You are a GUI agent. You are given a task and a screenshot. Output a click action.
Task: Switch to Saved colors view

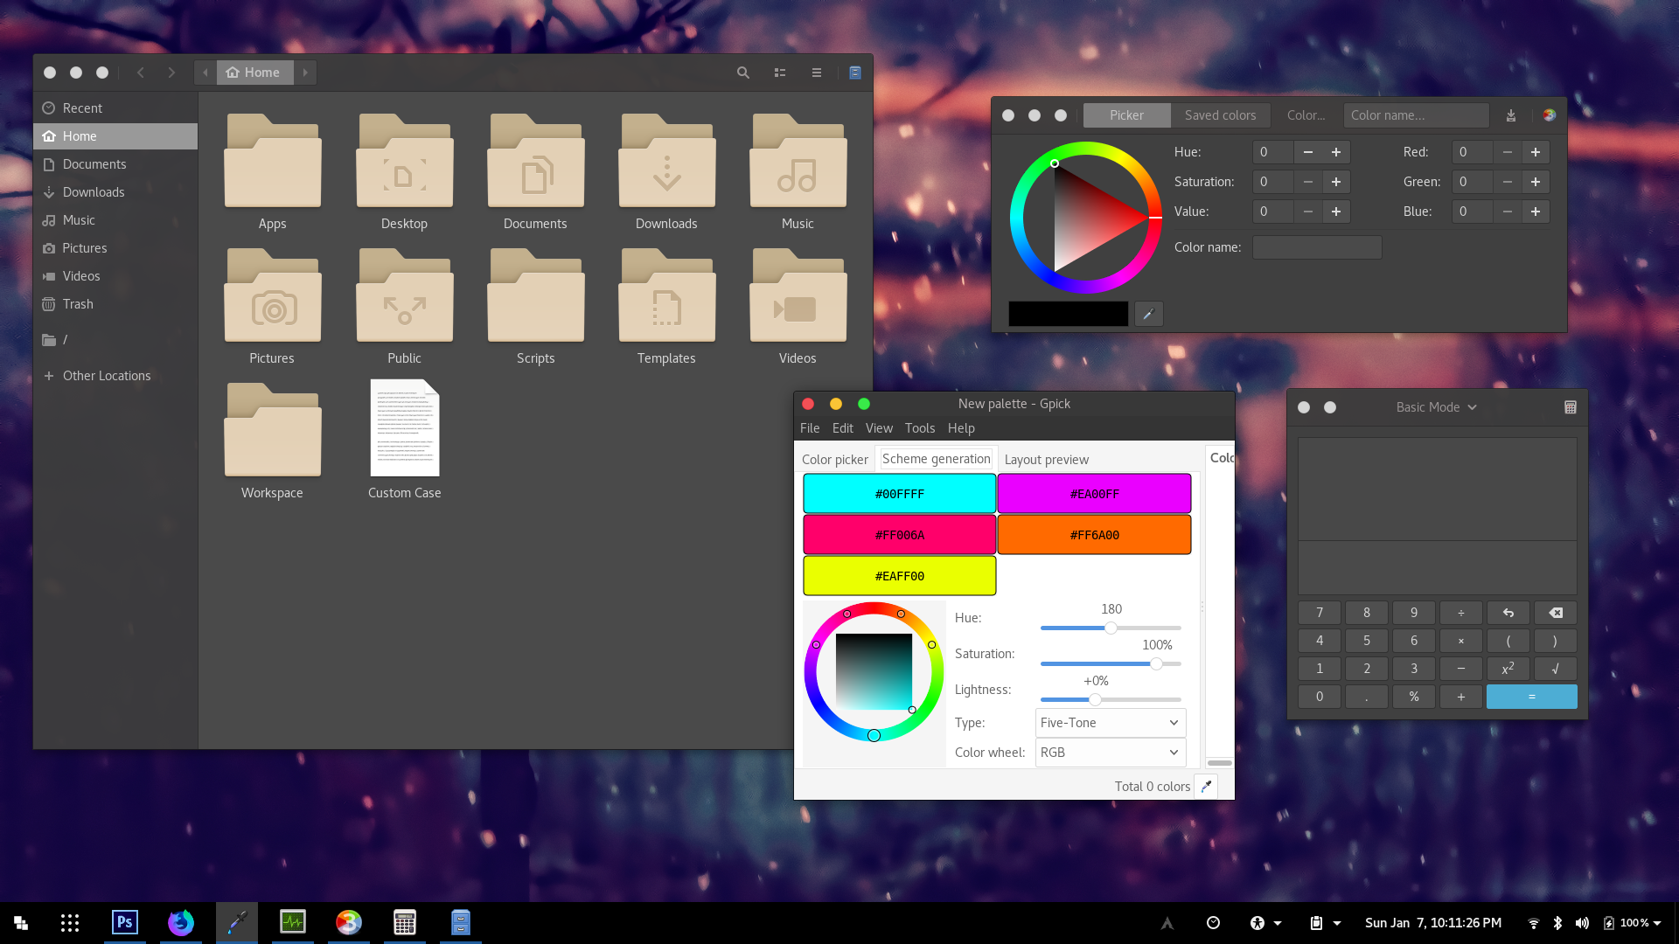(x=1221, y=115)
